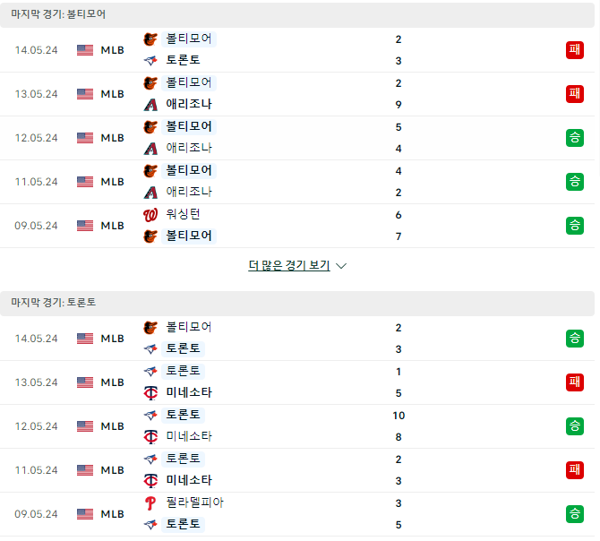The image size is (600, 541).
Task: Select highlighted 볼티모어 team name in 11.05.24 game
Action: tap(189, 170)
